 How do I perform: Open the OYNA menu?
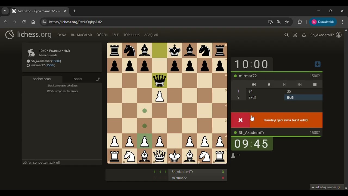pyautogui.click(x=62, y=35)
